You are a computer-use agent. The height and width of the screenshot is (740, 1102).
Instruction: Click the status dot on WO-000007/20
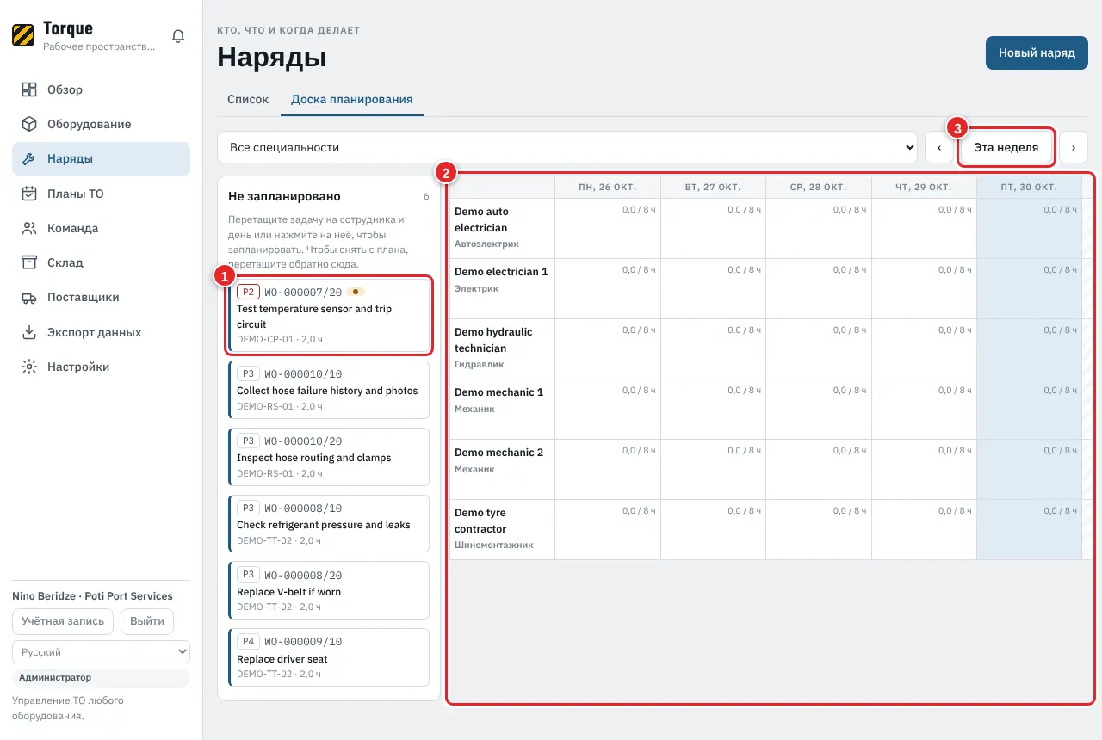[356, 292]
